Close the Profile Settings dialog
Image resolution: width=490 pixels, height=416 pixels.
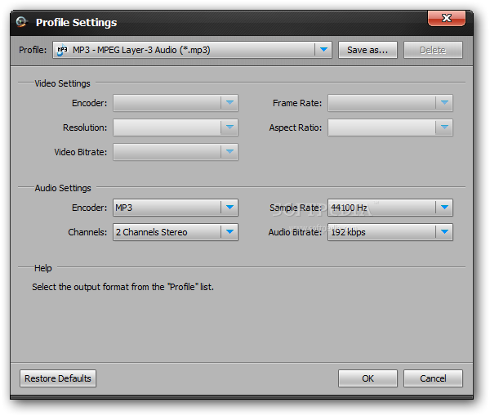pyautogui.click(x=447, y=18)
